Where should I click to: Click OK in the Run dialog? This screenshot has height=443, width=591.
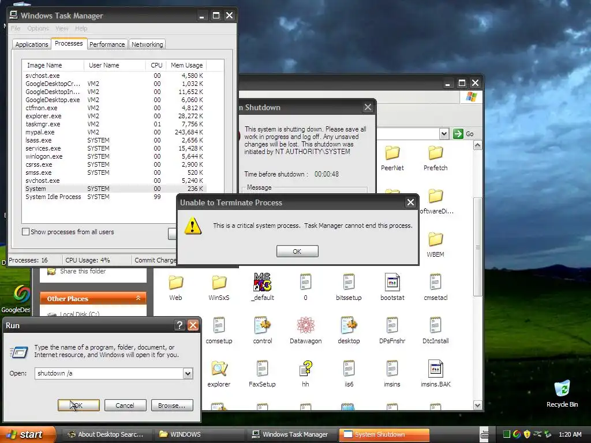(x=78, y=406)
